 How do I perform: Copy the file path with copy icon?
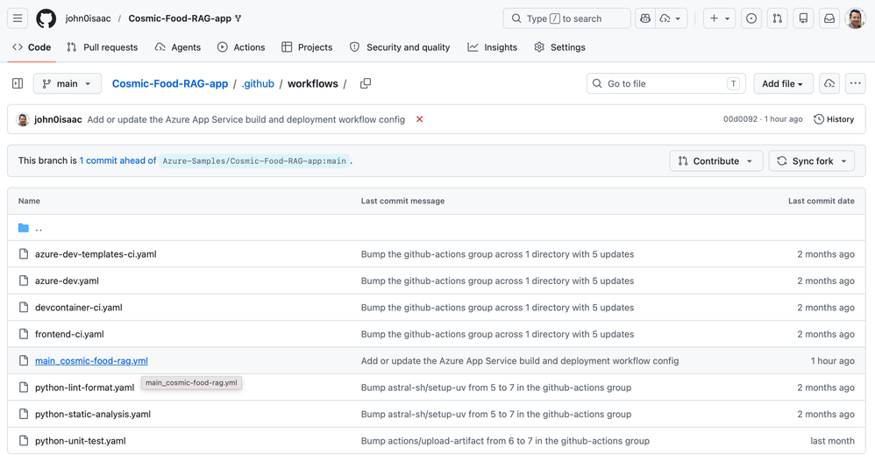[x=366, y=83]
